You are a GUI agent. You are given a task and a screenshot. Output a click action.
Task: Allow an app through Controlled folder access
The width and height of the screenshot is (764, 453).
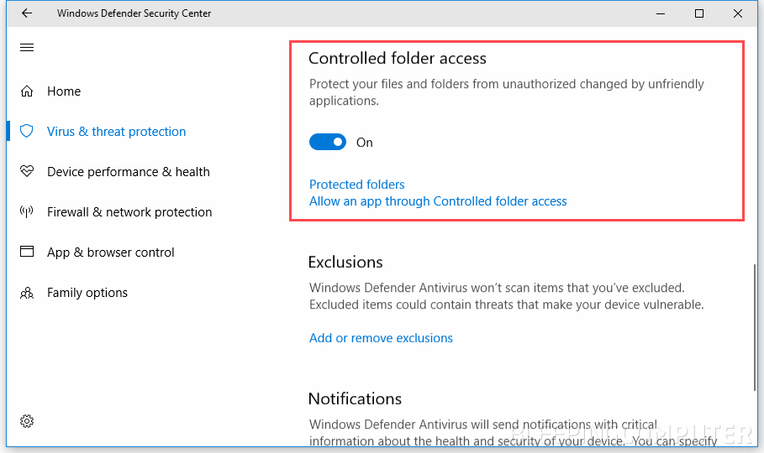(x=438, y=201)
